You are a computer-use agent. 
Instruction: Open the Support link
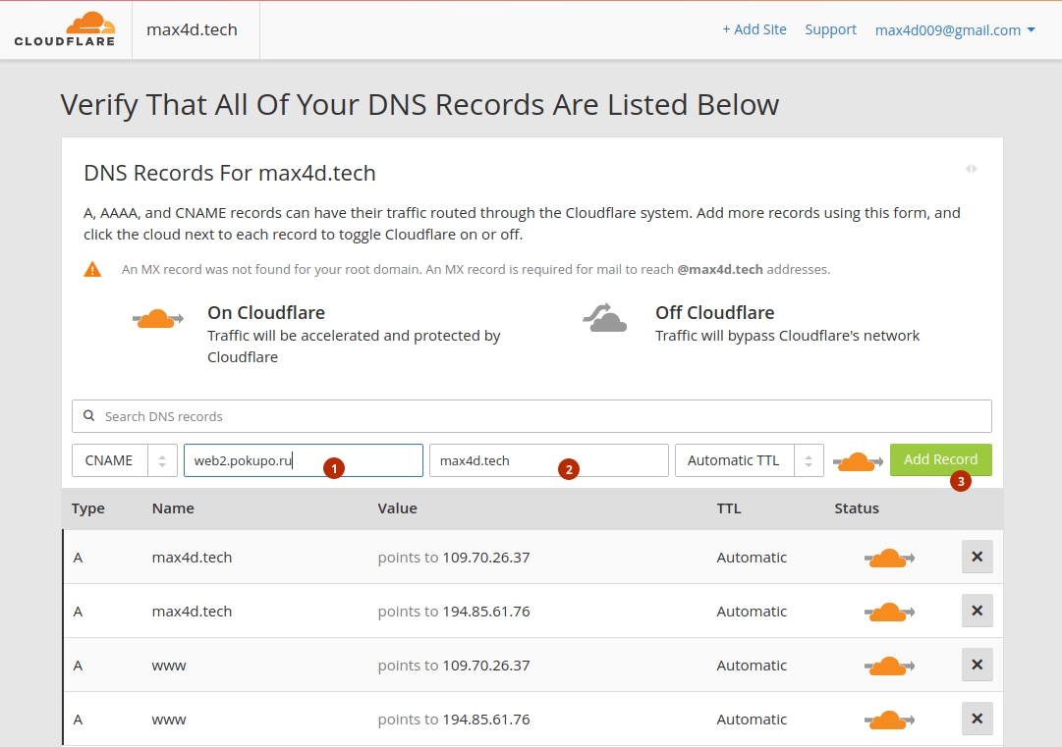pos(830,29)
